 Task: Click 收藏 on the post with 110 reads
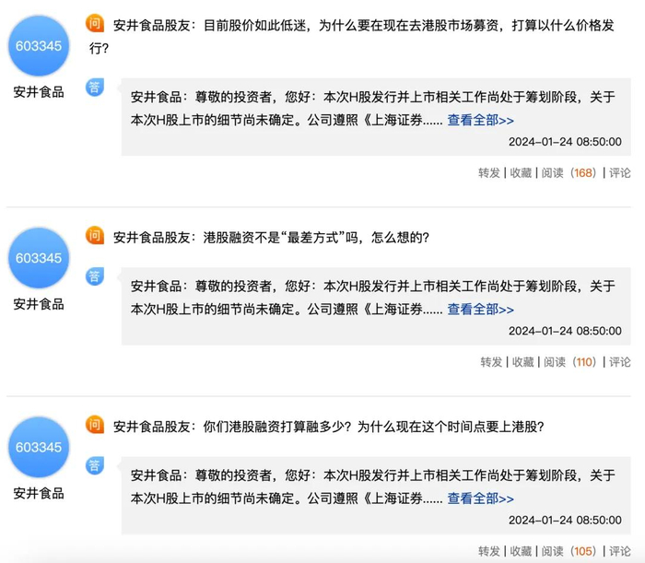522,362
